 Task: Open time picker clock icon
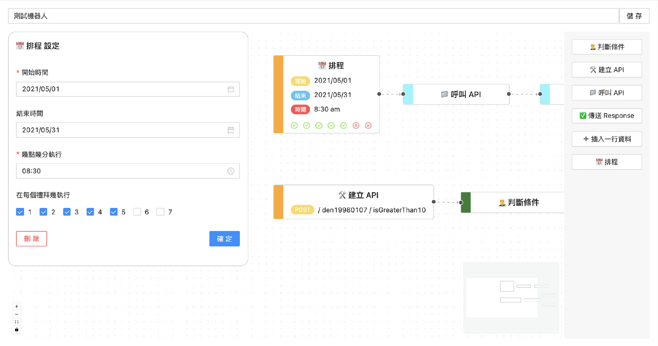pyautogui.click(x=231, y=171)
